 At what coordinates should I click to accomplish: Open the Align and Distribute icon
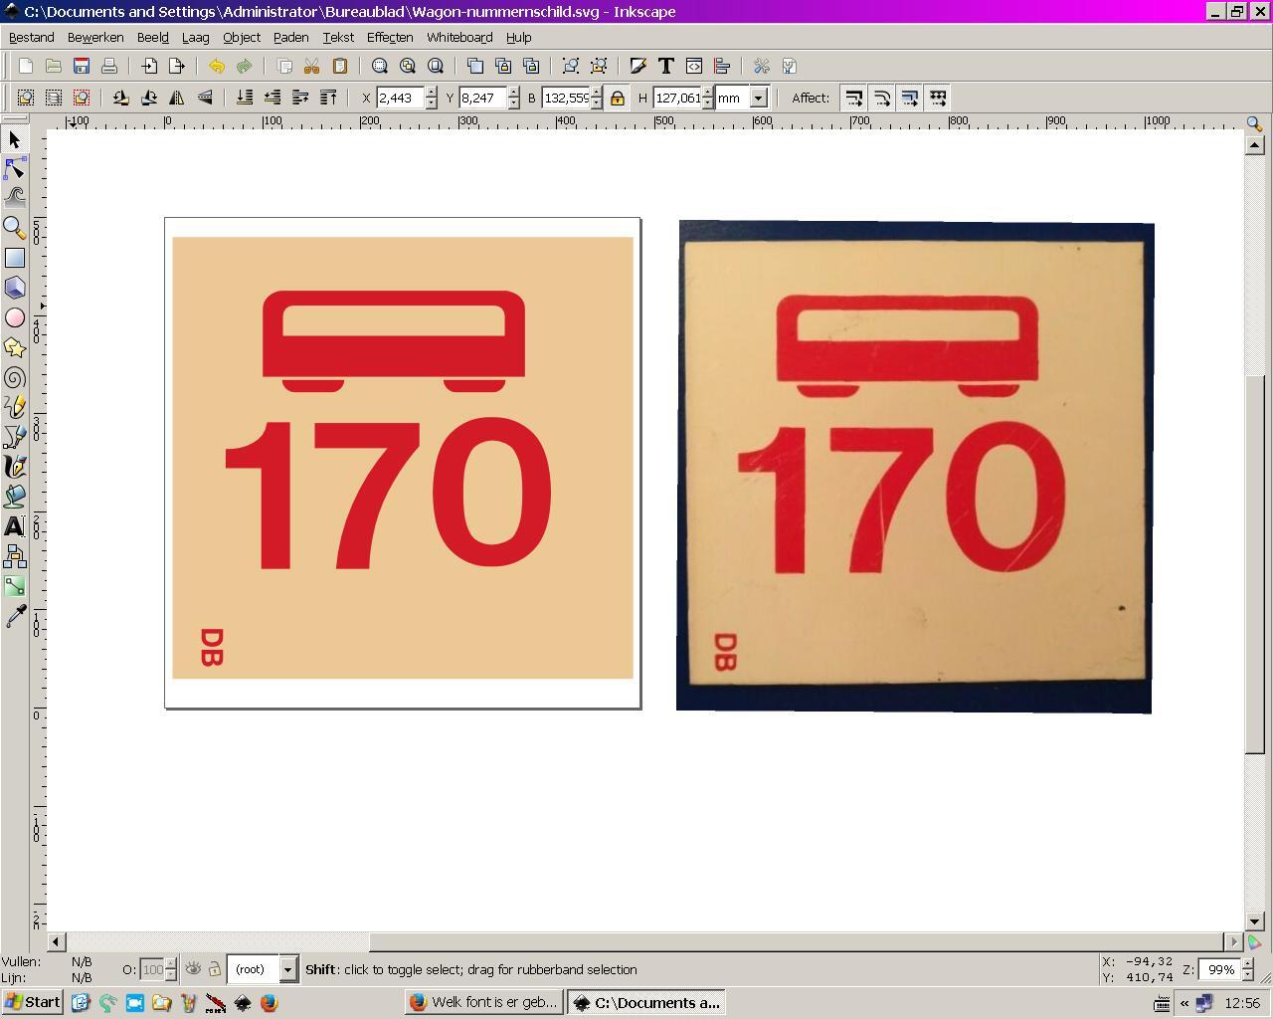pos(722,66)
